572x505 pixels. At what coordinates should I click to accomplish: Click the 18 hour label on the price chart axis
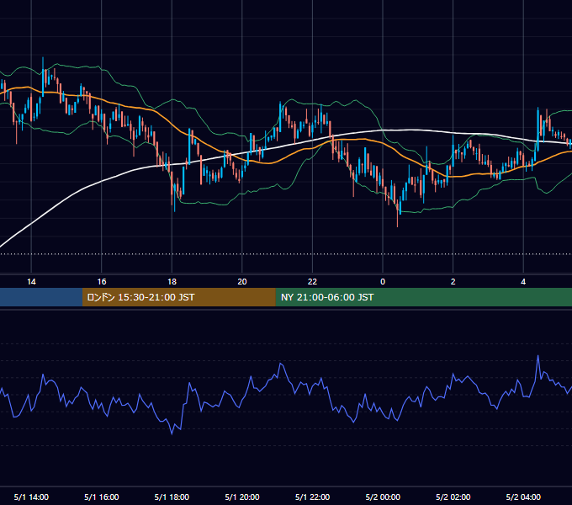coord(172,282)
